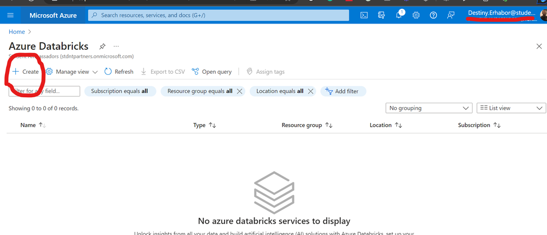547x235 pixels.
Task: Pin Azure Databricks to dashboard
Action: click(x=102, y=46)
